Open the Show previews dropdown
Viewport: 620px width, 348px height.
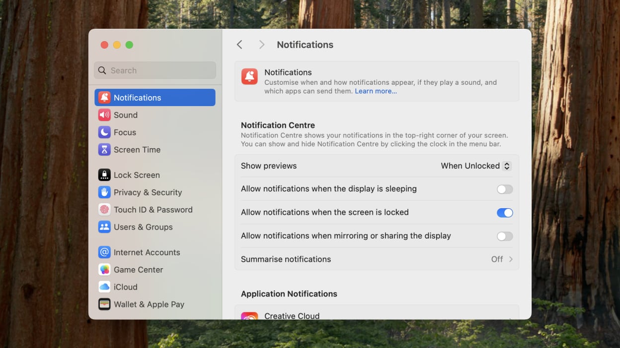(x=475, y=166)
